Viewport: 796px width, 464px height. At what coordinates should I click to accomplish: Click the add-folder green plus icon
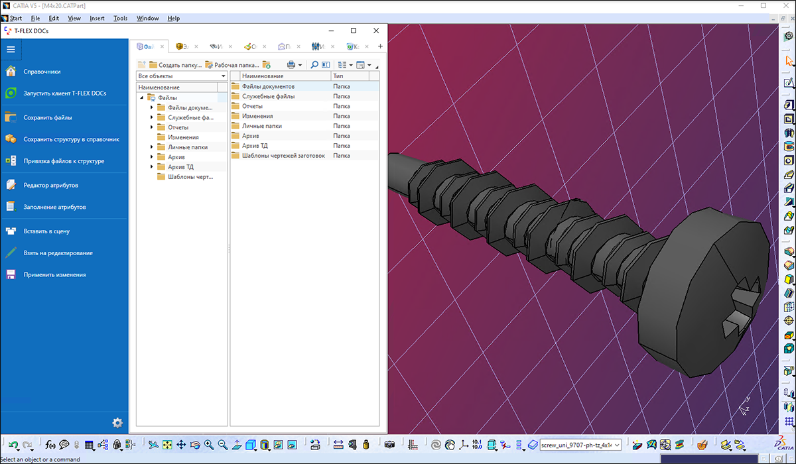point(267,65)
